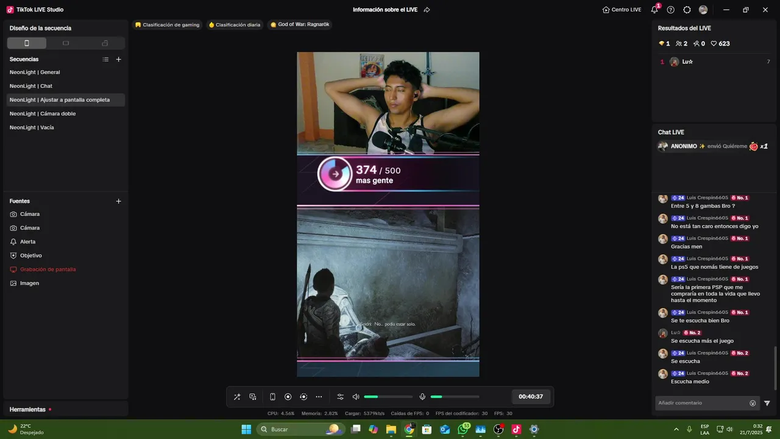The width and height of the screenshot is (780, 439).
Task: Open the help question mark icon
Action: (671, 10)
